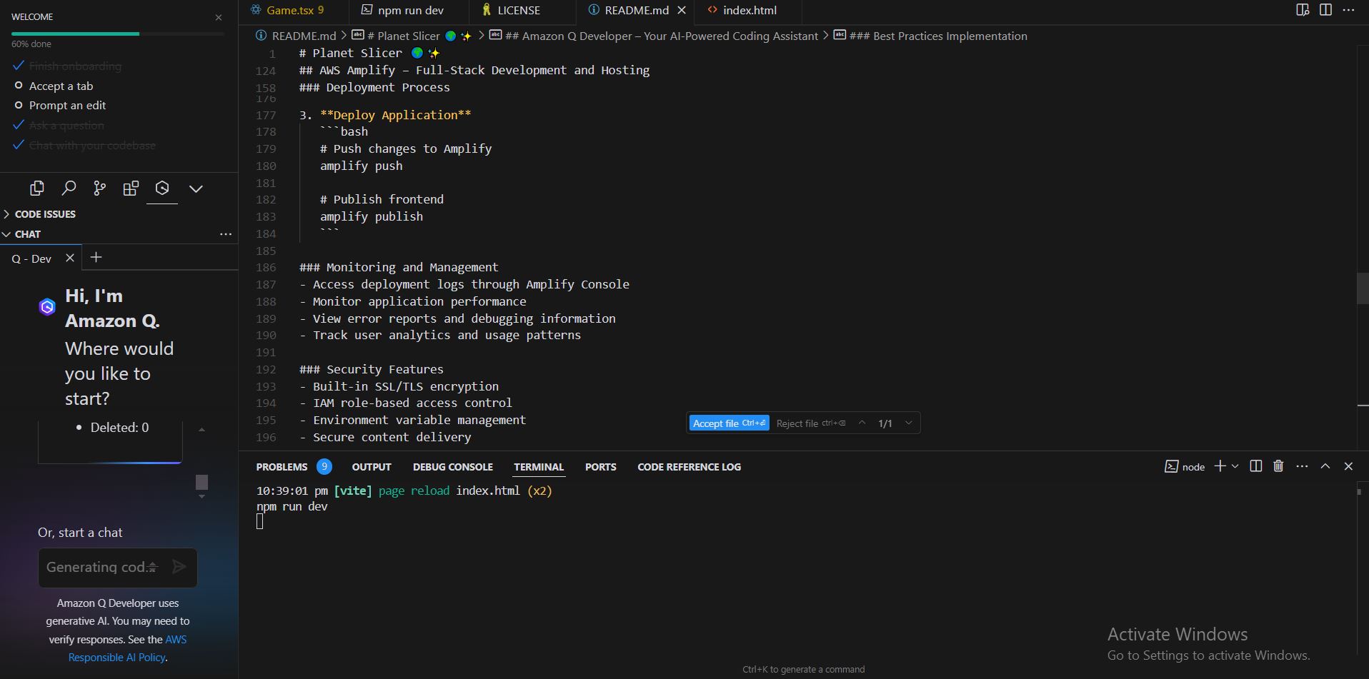Open the Debug Console tab
Image resolution: width=1369 pixels, height=679 pixels.
453,467
